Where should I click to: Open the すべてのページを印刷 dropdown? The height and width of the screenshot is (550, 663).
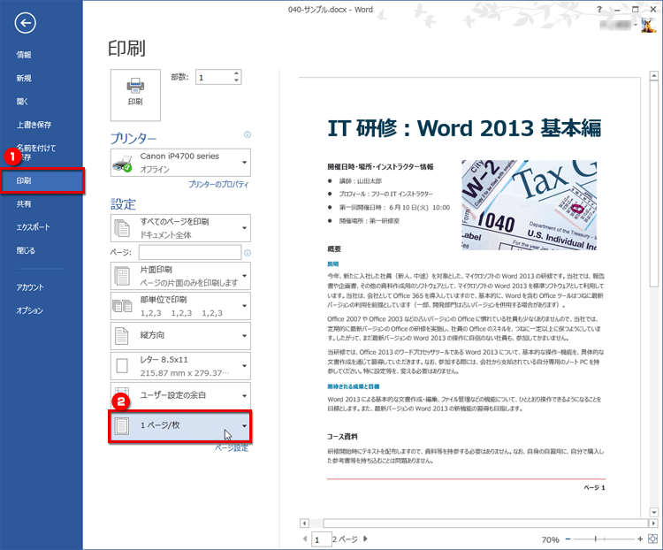click(x=180, y=228)
